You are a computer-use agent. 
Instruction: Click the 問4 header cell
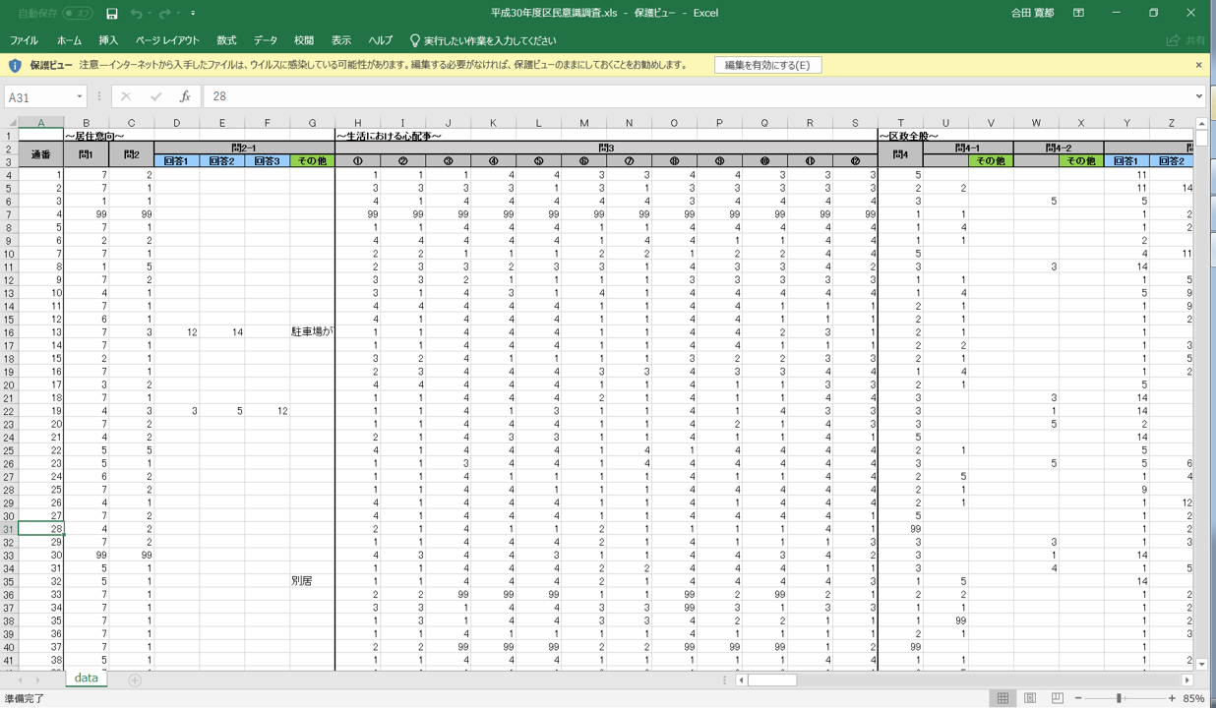pyautogui.click(x=900, y=154)
